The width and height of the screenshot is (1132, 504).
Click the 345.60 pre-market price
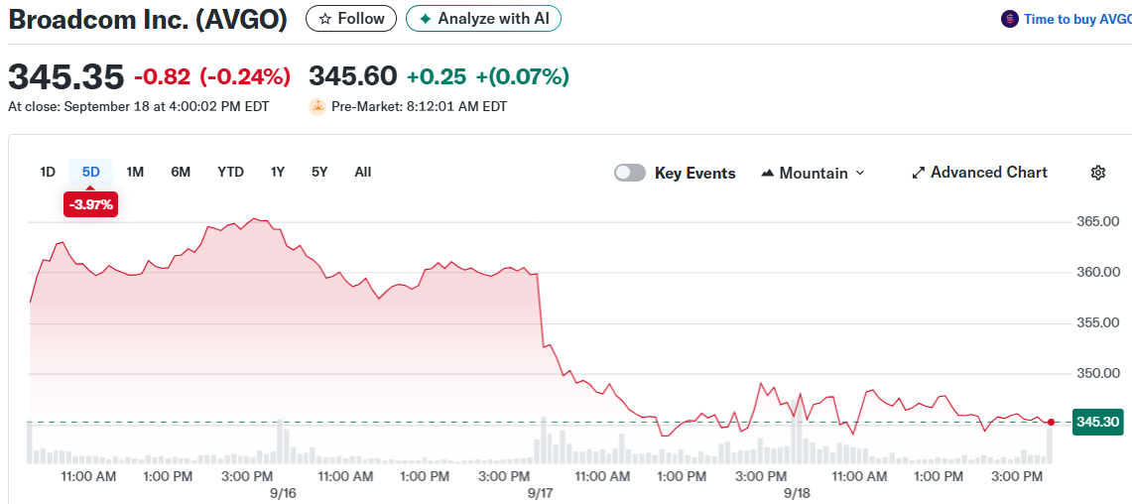353,75
